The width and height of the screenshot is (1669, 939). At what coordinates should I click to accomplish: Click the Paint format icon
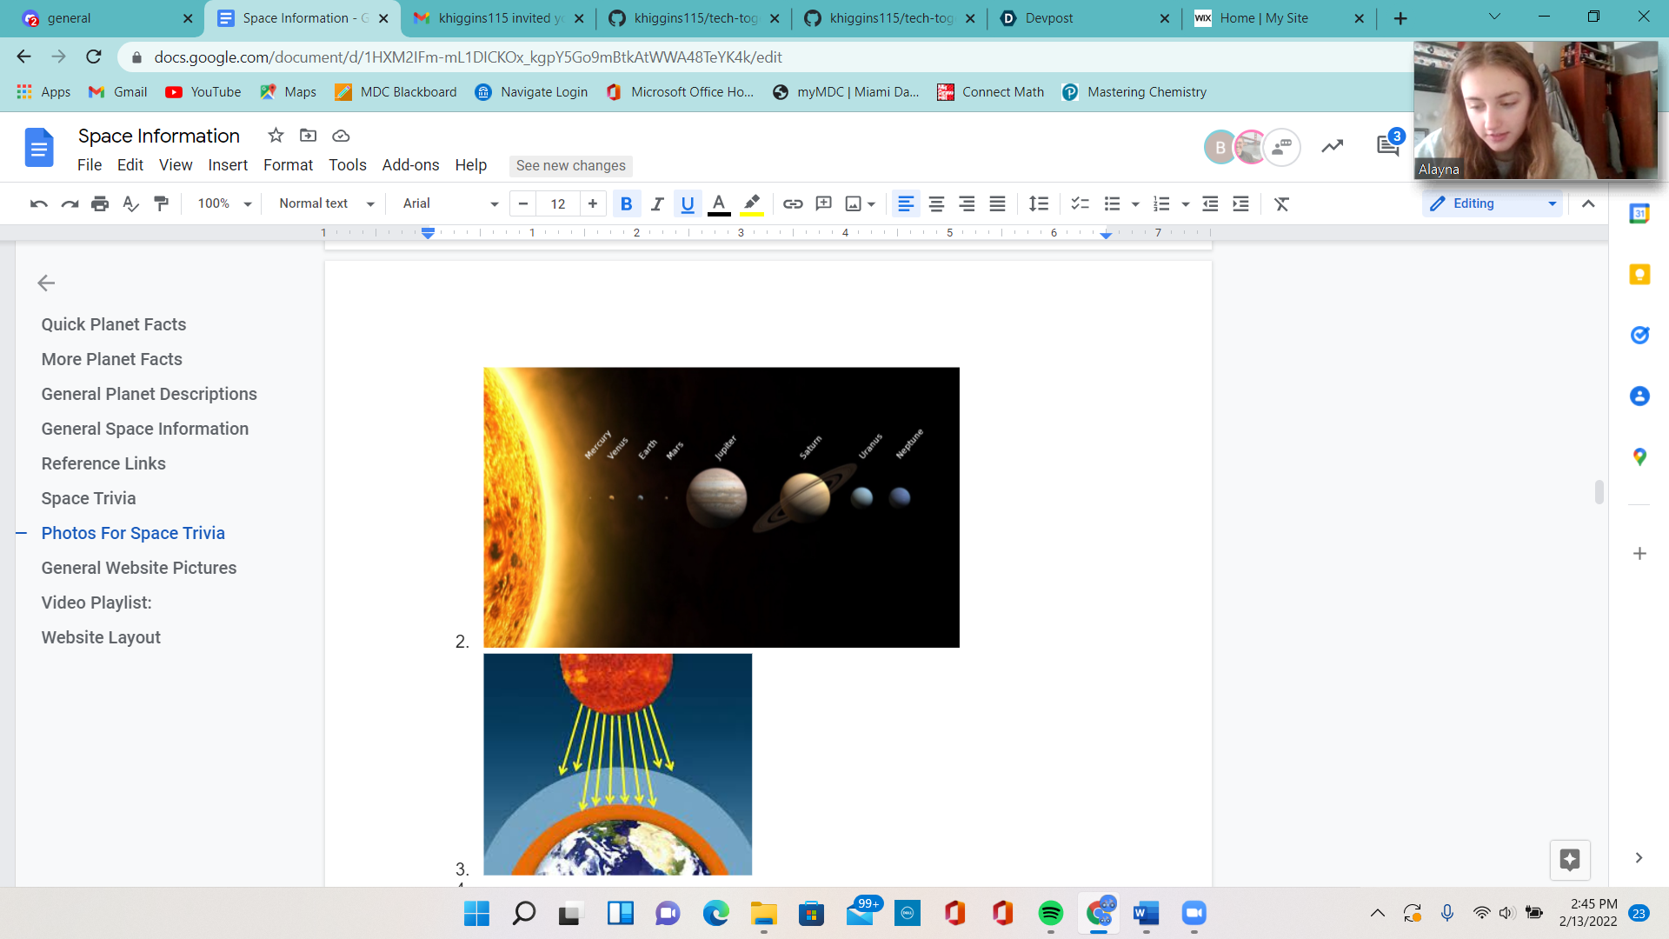tap(161, 203)
